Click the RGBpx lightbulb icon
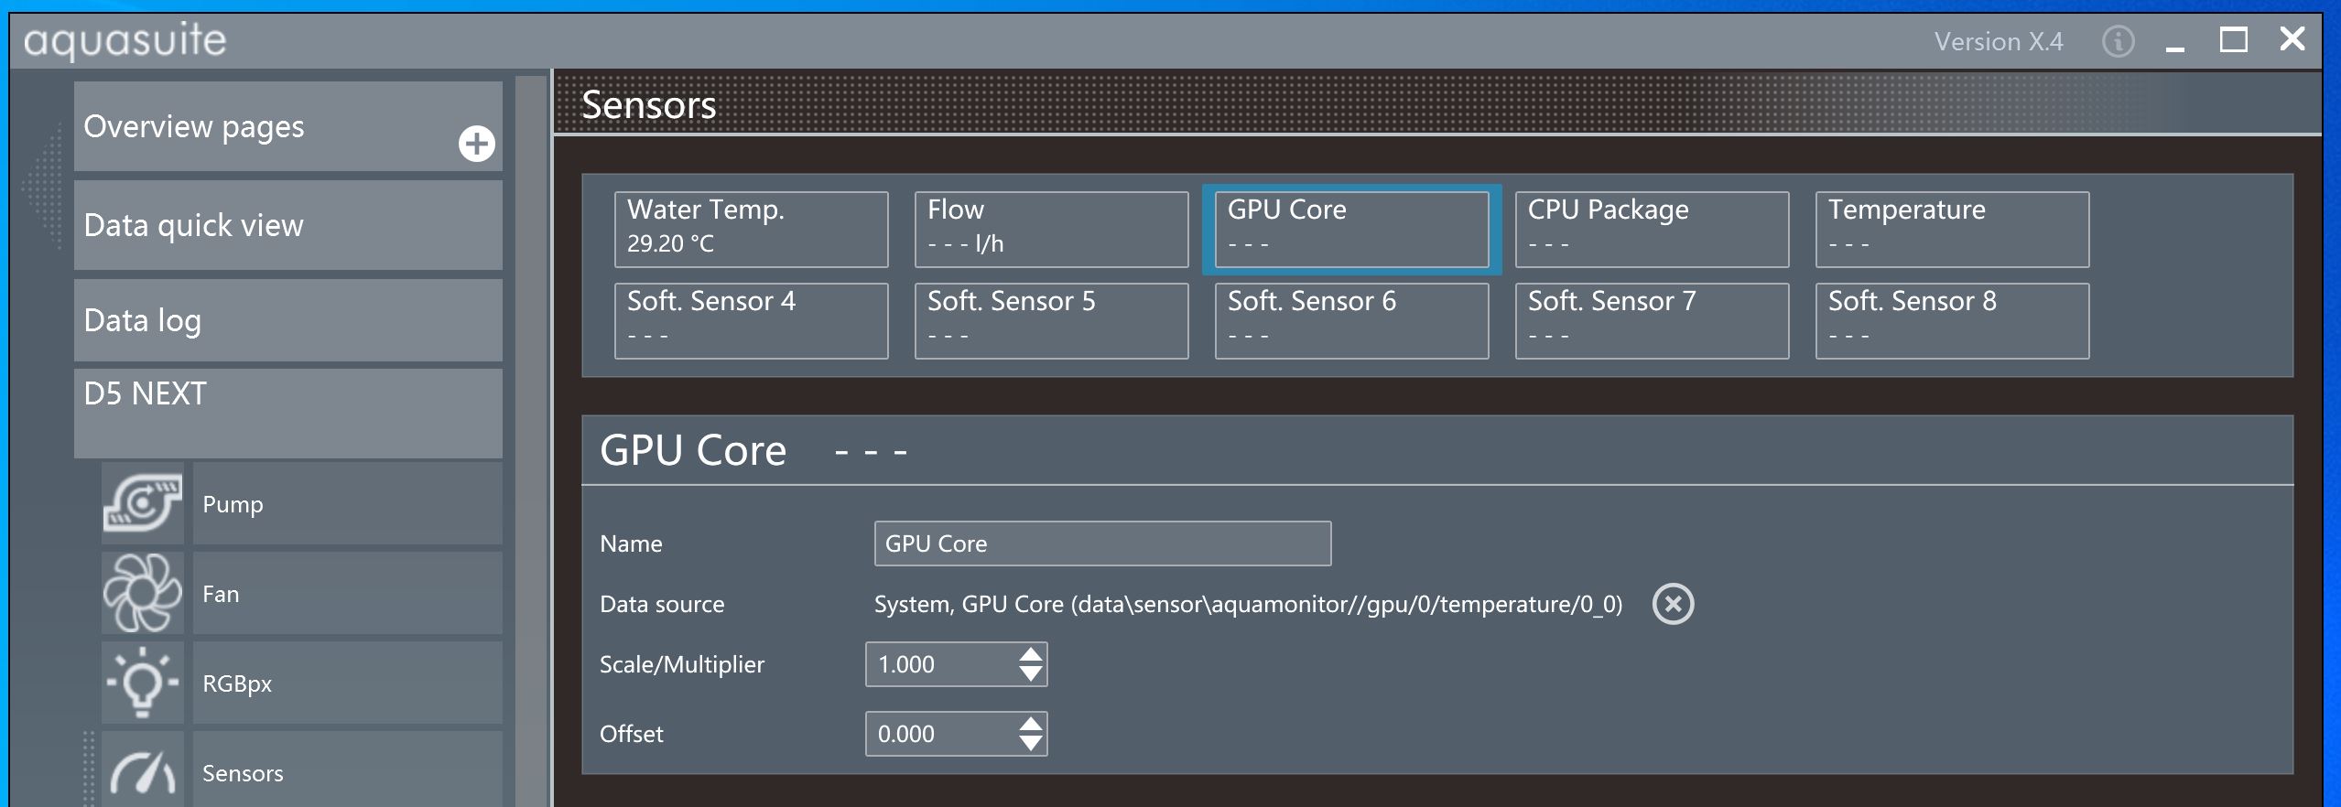Image resolution: width=2341 pixels, height=807 pixels. 142,683
